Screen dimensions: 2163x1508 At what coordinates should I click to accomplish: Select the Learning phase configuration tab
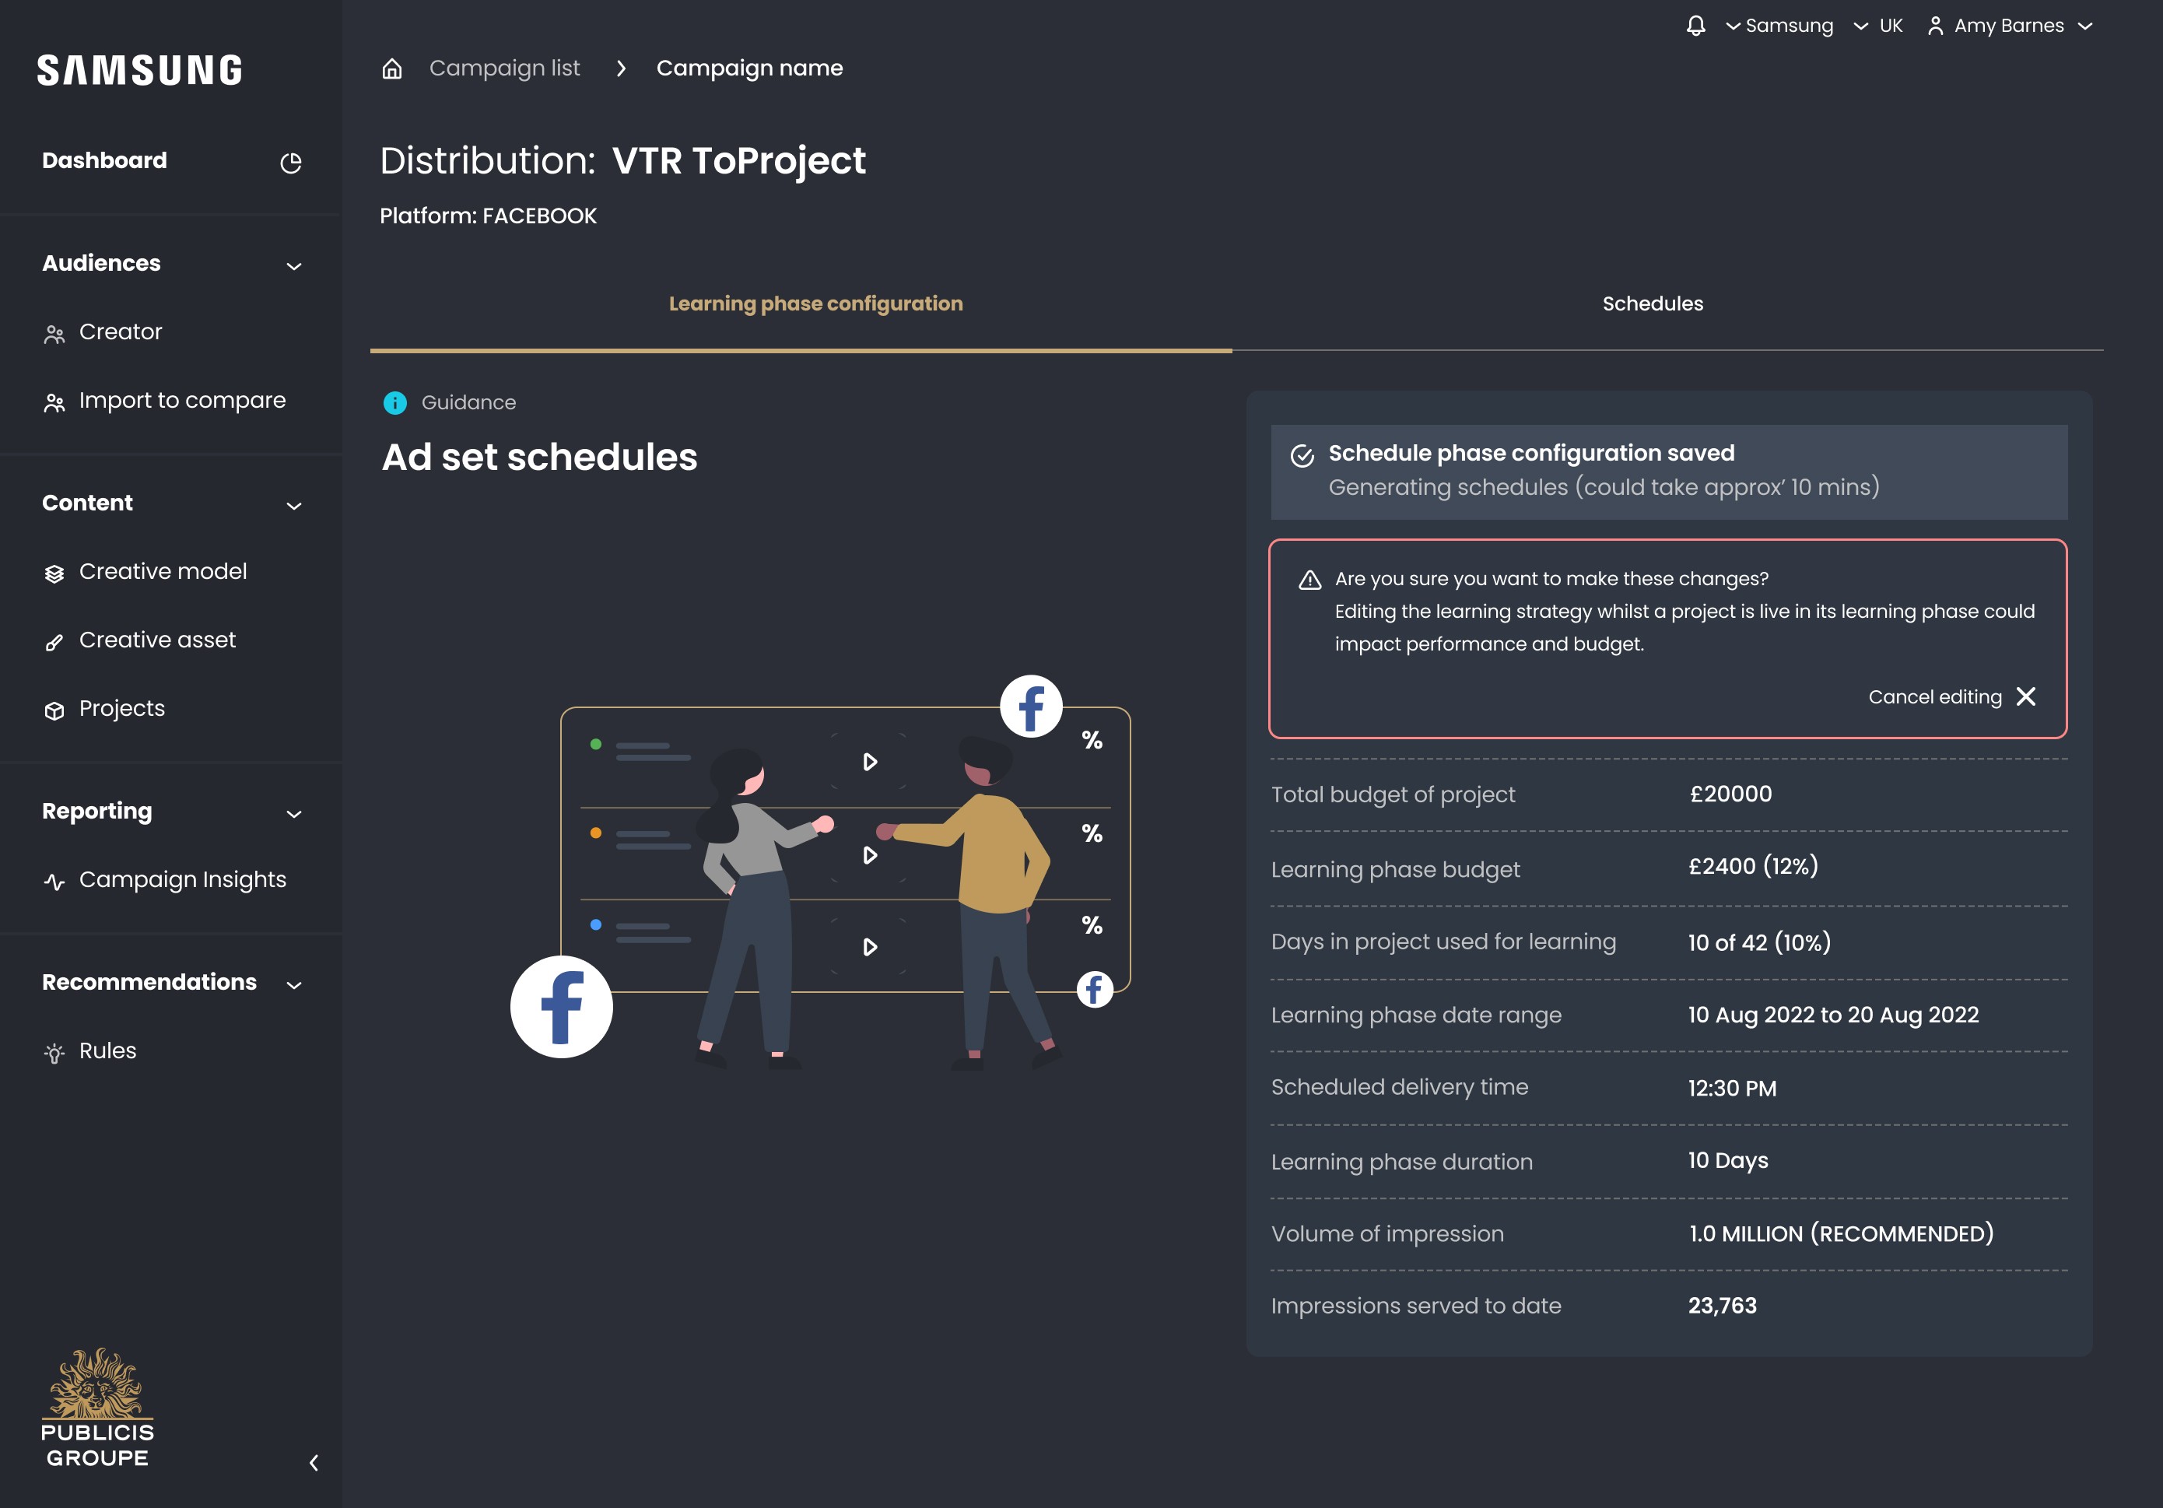tap(816, 303)
